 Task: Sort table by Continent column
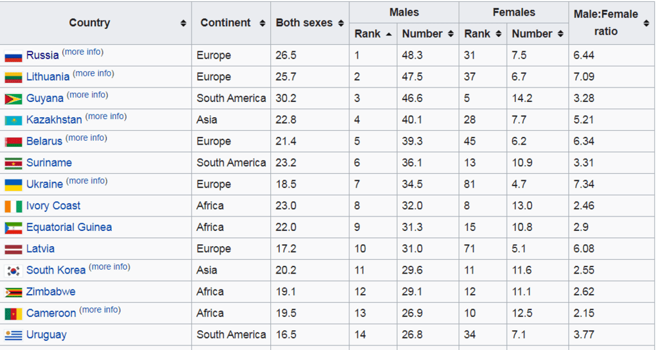(262, 23)
